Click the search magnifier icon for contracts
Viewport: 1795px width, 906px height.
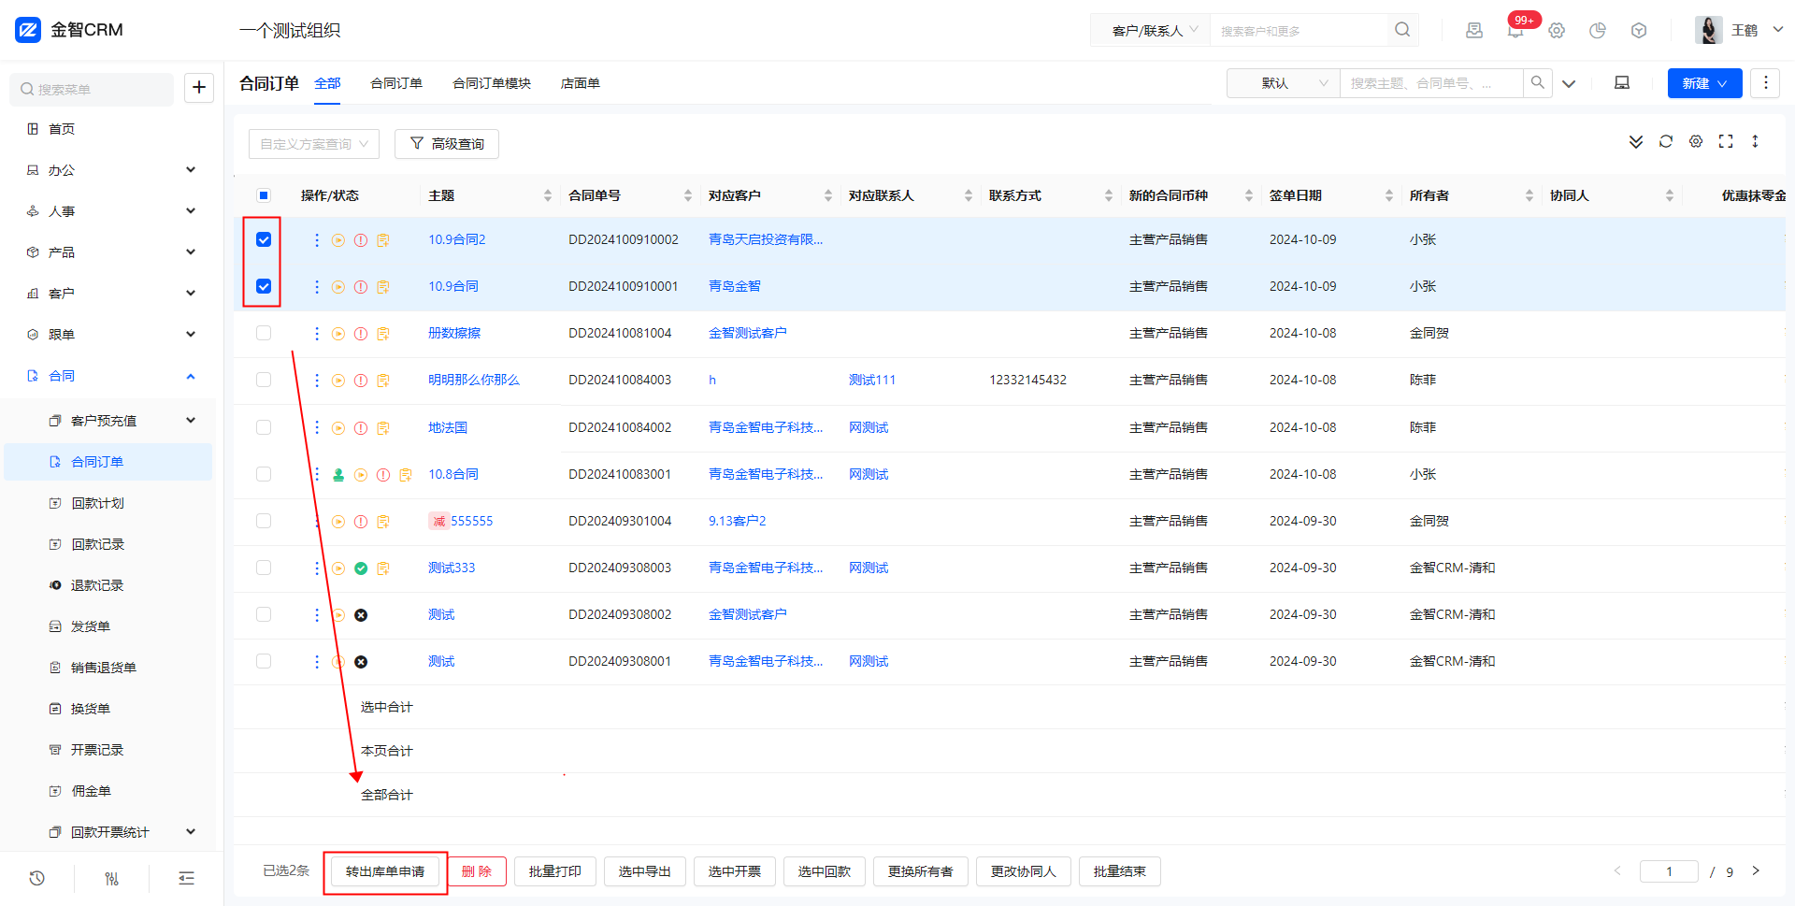pos(1538,83)
